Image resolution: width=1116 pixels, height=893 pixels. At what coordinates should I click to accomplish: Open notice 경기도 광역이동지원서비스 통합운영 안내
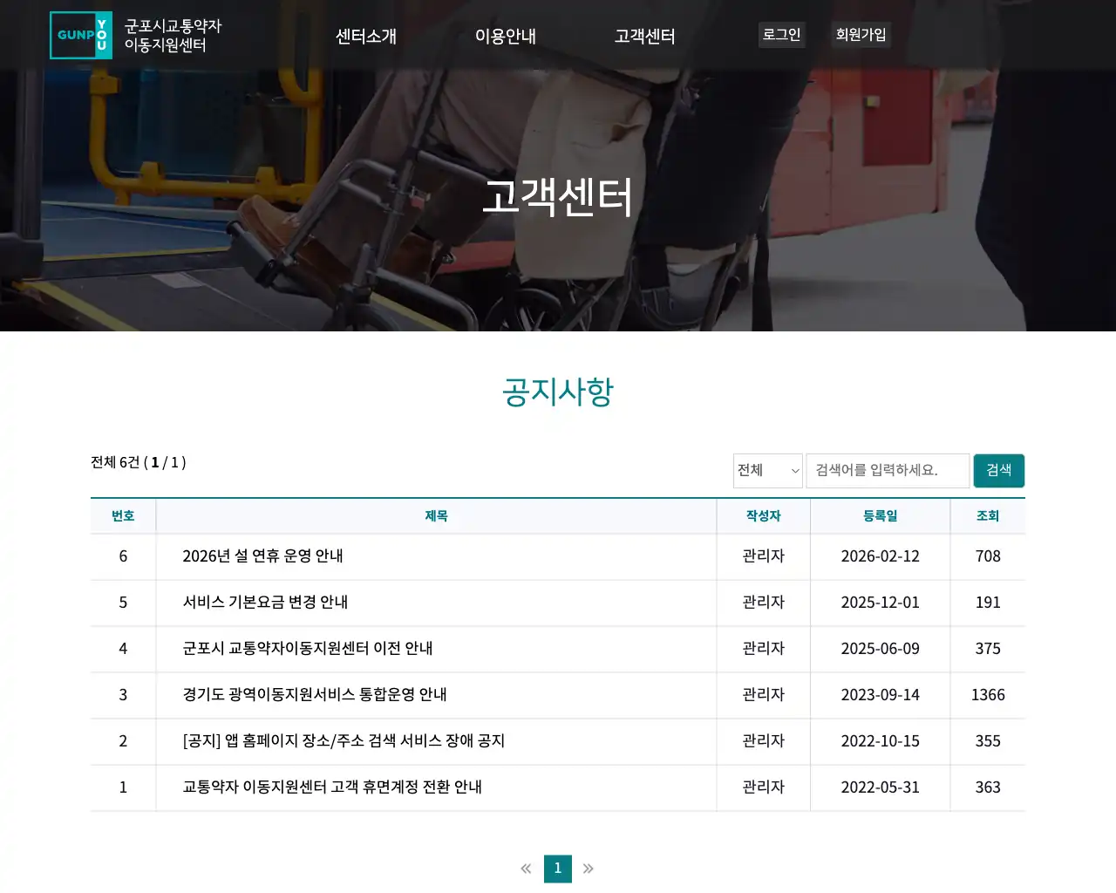(x=315, y=695)
